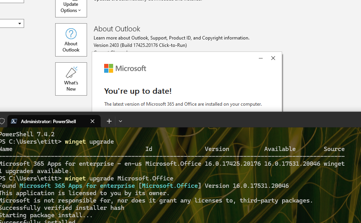Image resolution: width=361 pixels, height=223 pixels.
Task: Open a new terminal tab with plus
Action: click(109, 121)
